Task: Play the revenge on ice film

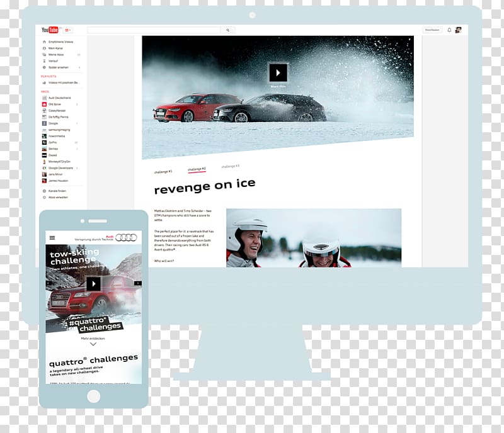Action: (x=278, y=73)
